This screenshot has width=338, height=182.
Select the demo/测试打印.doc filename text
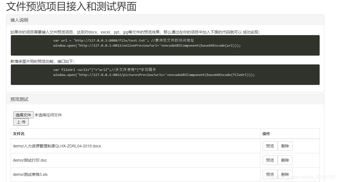(30, 160)
